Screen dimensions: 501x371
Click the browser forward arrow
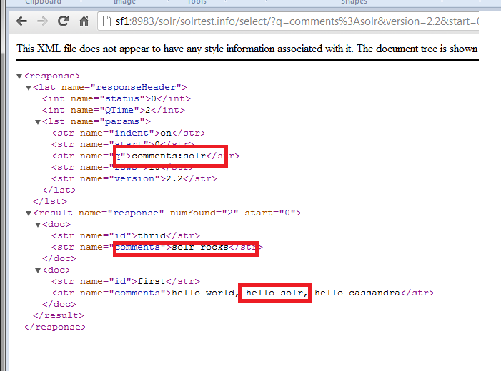click(x=42, y=21)
